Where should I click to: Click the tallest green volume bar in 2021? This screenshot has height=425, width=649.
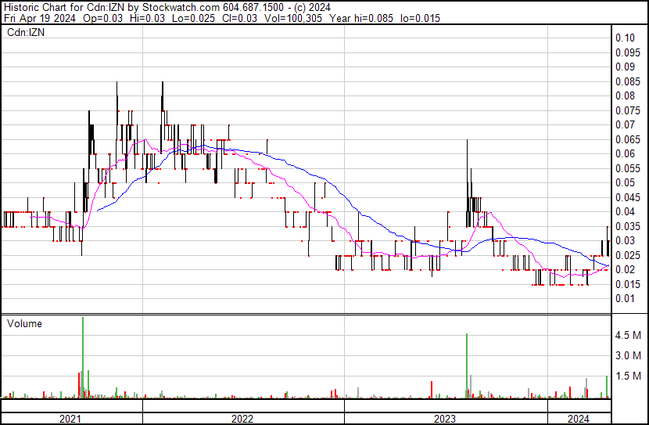(x=83, y=358)
